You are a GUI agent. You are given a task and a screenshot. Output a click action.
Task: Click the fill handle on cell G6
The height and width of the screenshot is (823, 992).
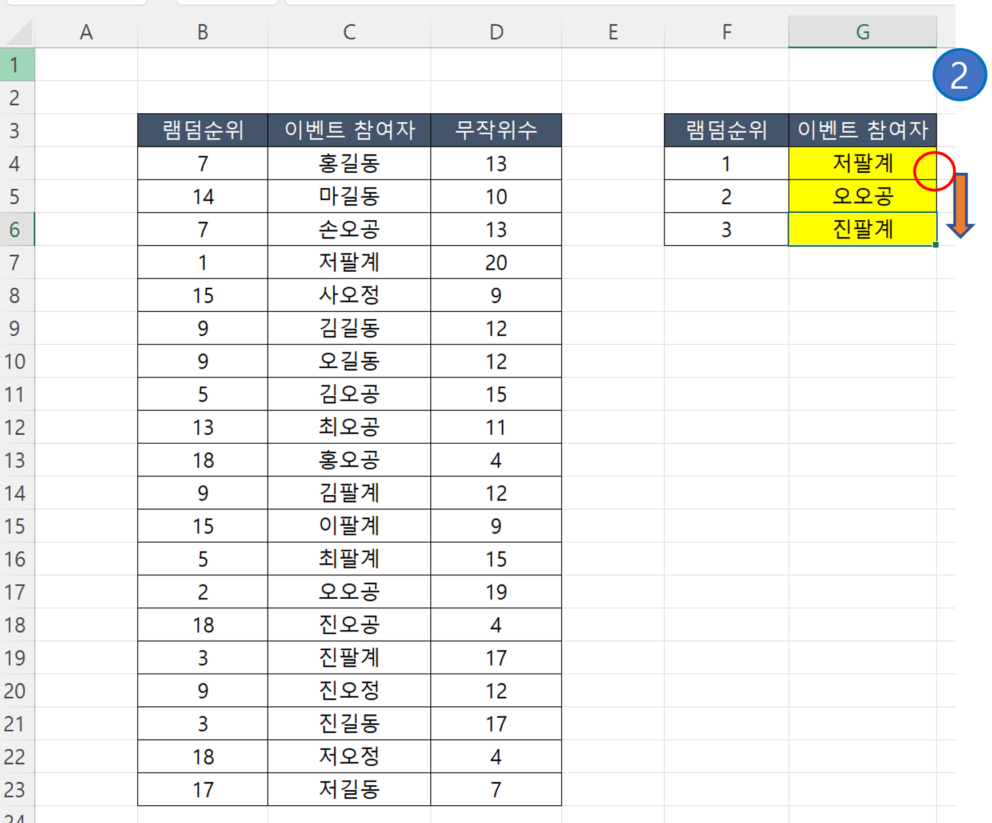click(935, 245)
